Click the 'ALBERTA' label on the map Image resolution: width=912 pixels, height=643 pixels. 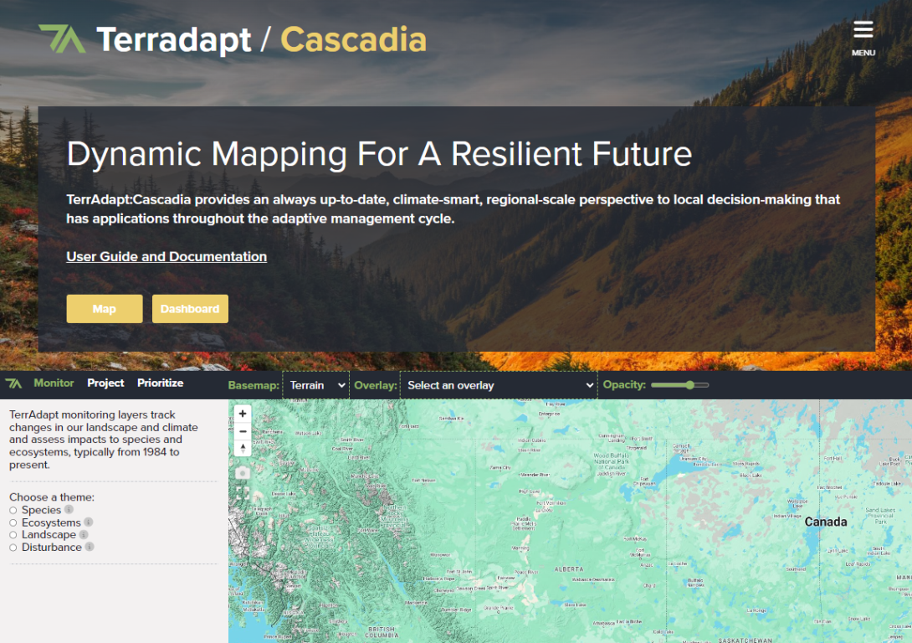[x=569, y=569]
